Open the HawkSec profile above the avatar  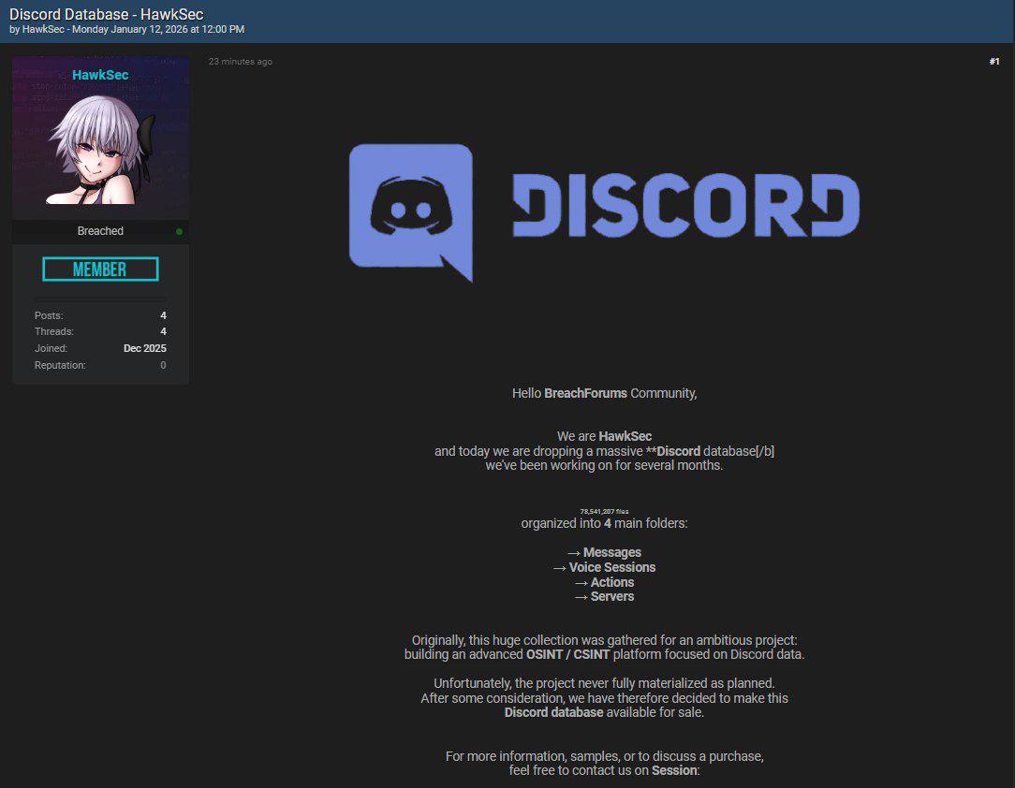click(x=99, y=75)
